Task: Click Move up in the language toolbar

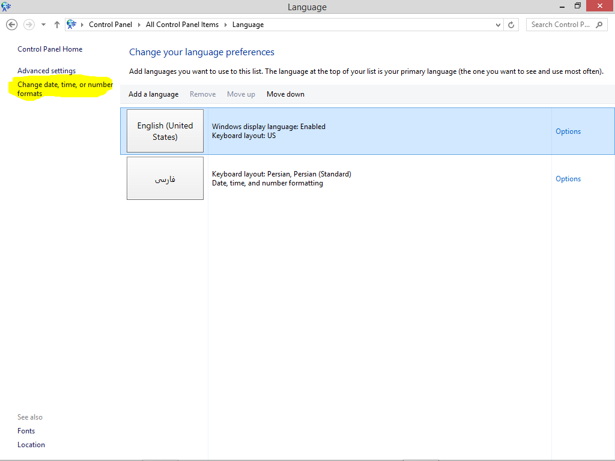Action: tap(241, 94)
